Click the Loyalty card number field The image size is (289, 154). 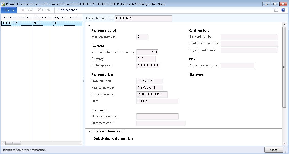point(249,50)
